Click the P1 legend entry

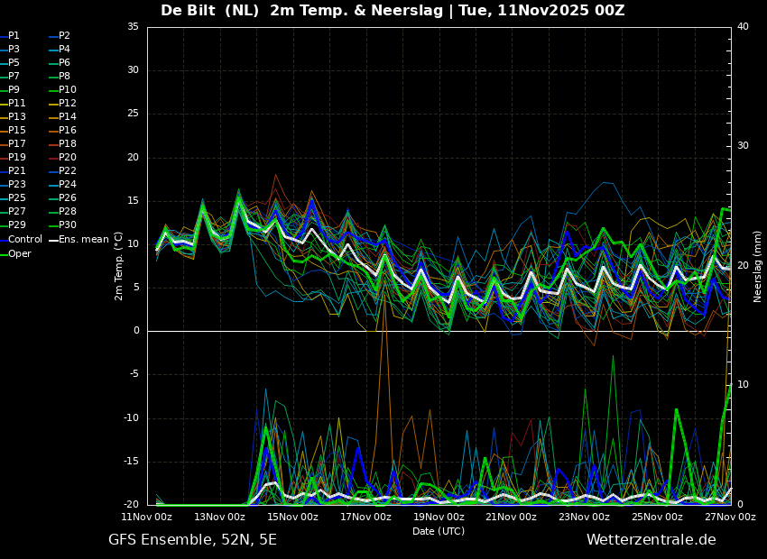tap(10, 36)
